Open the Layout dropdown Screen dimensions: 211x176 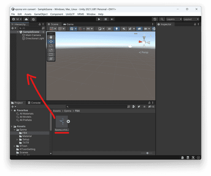191,19
